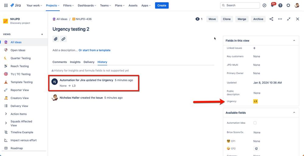Select the Timeline Example view
Screen dimensions: 304x156
point(24,132)
